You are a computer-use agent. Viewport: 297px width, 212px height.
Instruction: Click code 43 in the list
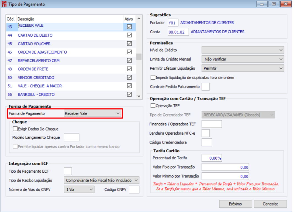click(x=10, y=27)
